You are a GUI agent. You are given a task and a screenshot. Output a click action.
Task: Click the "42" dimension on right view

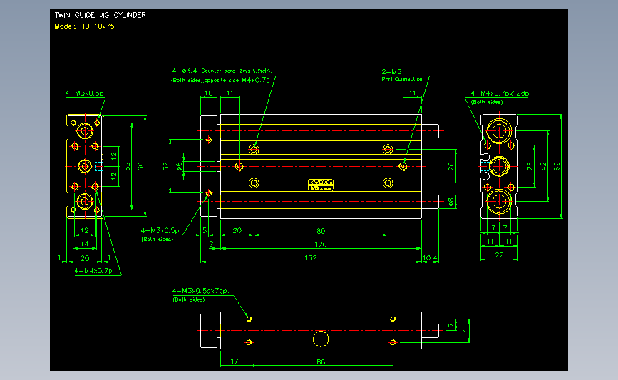543,166
